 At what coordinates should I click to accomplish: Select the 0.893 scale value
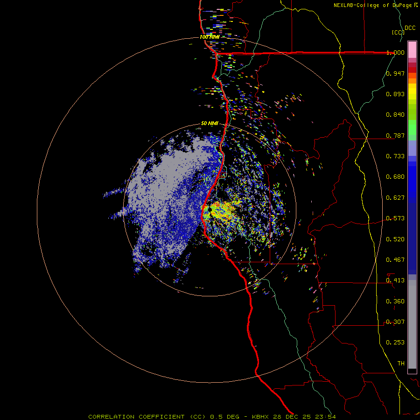point(395,94)
